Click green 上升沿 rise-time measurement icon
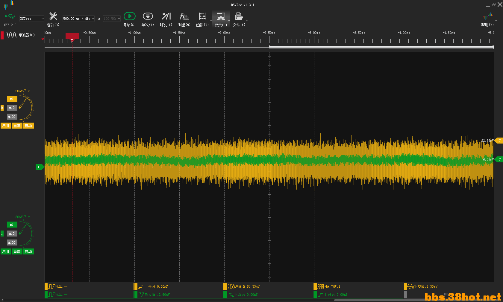The image size is (503, 302). pyautogui.click(x=321, y=295)
